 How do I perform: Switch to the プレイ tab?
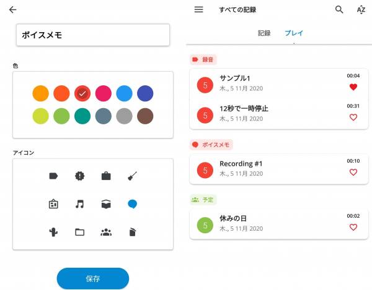(x=294, y=33)
